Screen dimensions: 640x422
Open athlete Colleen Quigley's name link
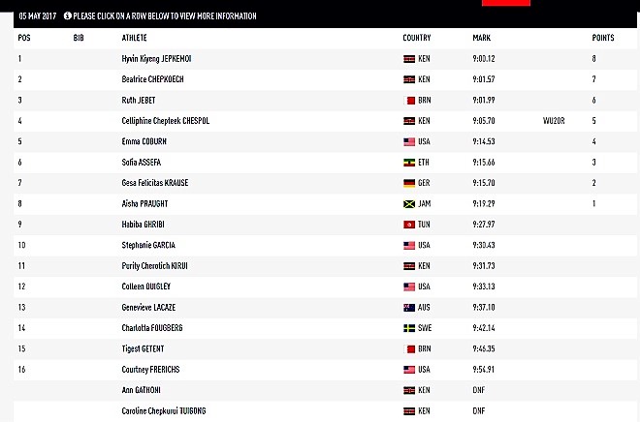(x=146, y=286)
